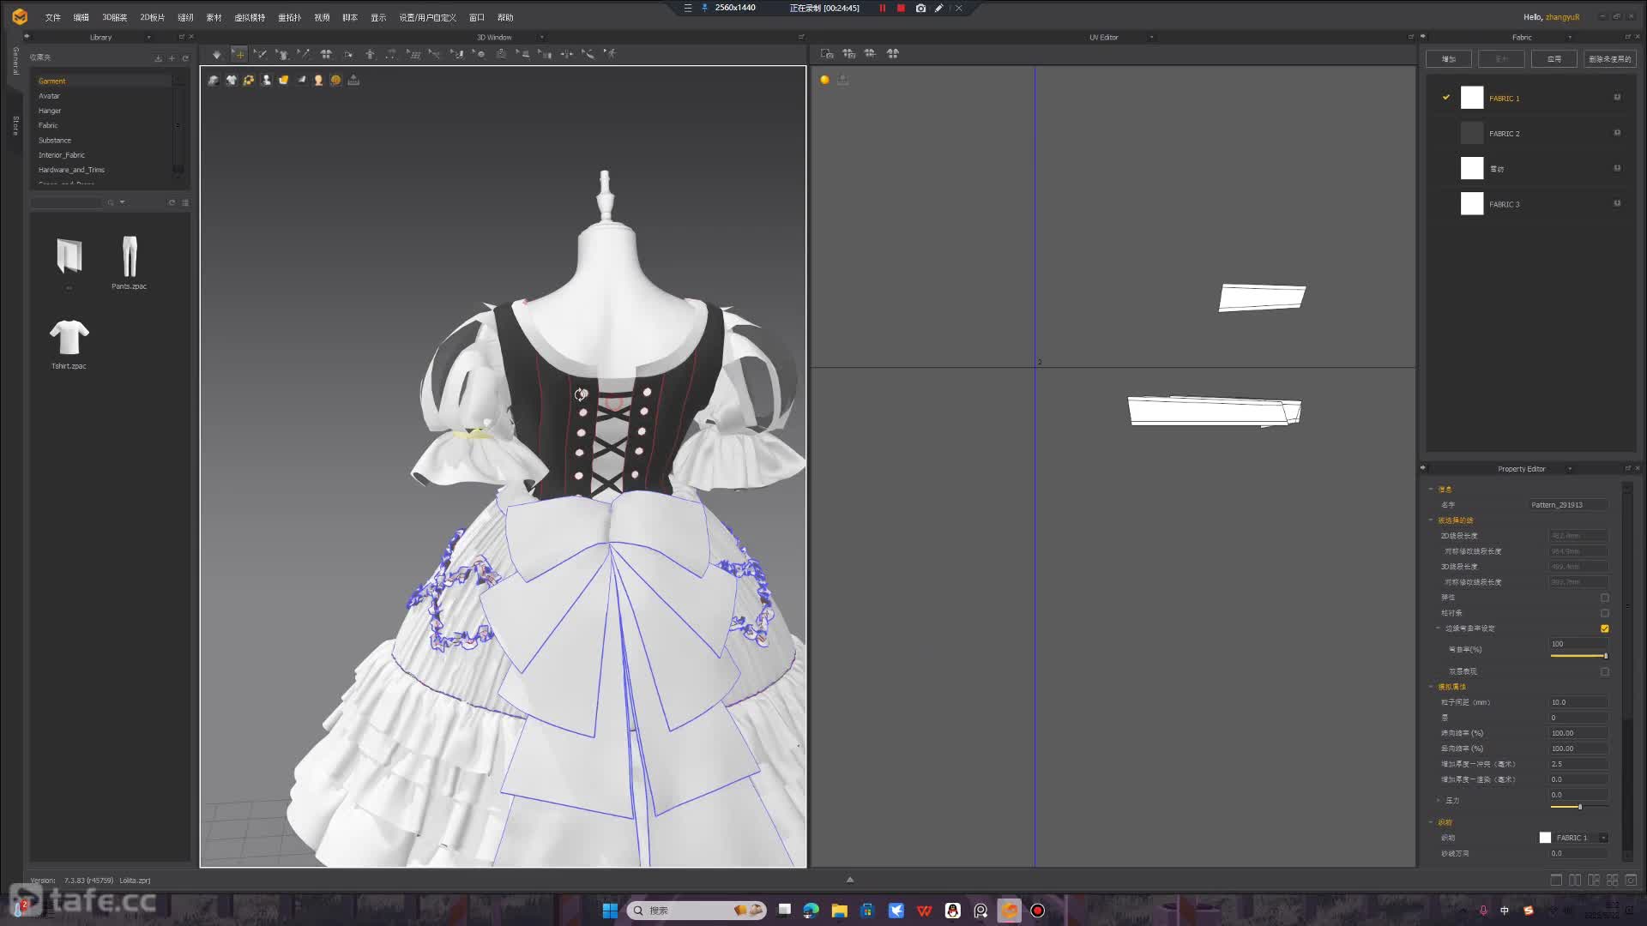This screenshot has width=1647, height=926.
Task: Select the Select/Move tool in 3D toolbar
Action: coord(238,54)
